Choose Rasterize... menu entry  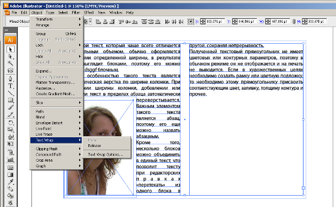(56, 88)
